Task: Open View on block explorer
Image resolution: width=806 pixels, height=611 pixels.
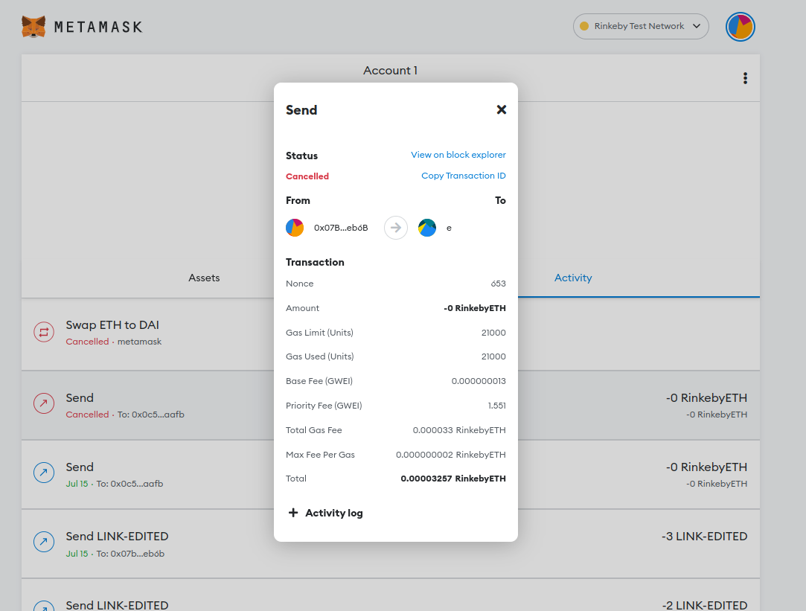Action: point(458,155)
